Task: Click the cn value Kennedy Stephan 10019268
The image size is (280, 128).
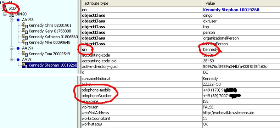Action: (x=231, y=10)
